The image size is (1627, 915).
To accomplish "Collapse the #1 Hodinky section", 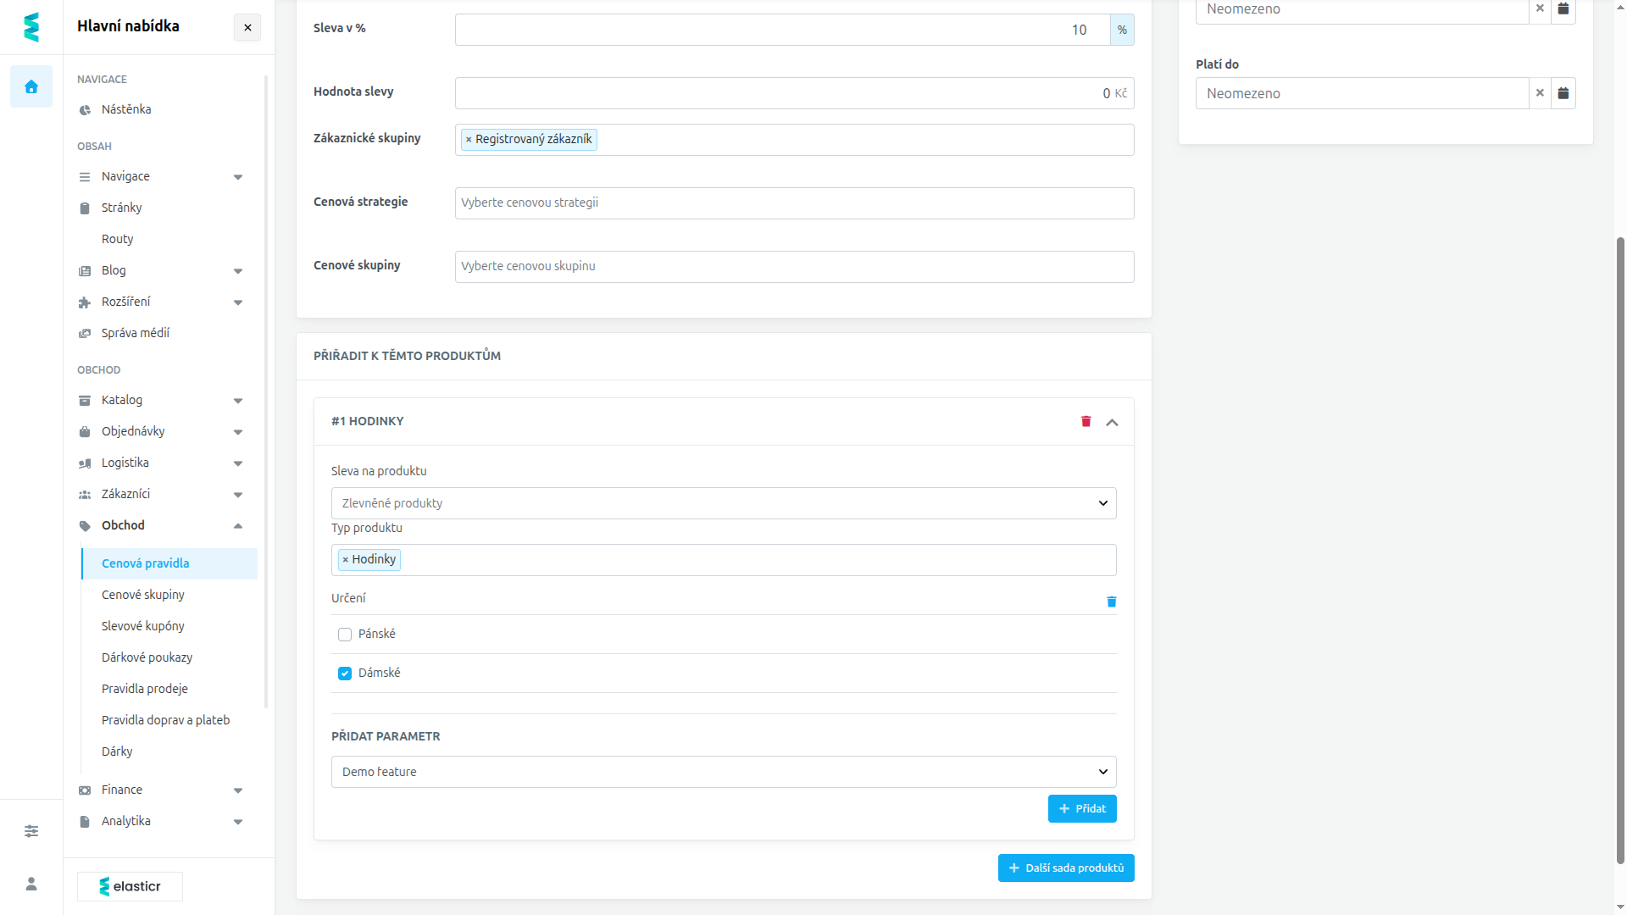I will coord(1112,422).
